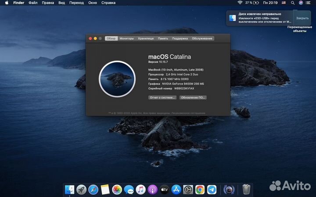
Task: Click the clock showing Пн 20:19
Action: [270, 3]
